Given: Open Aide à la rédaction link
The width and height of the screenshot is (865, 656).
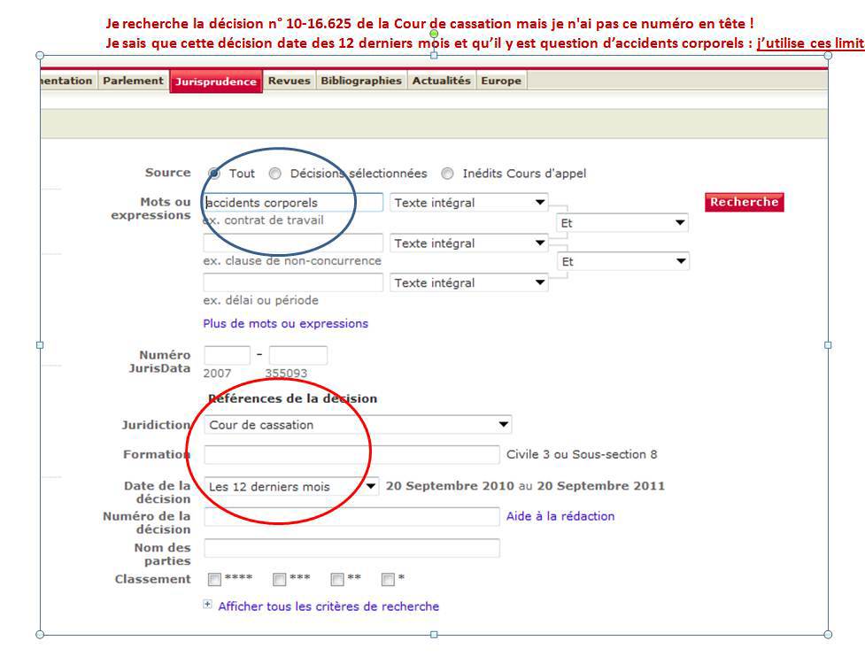Looking at the screenshot, I should tap(560, 516).
